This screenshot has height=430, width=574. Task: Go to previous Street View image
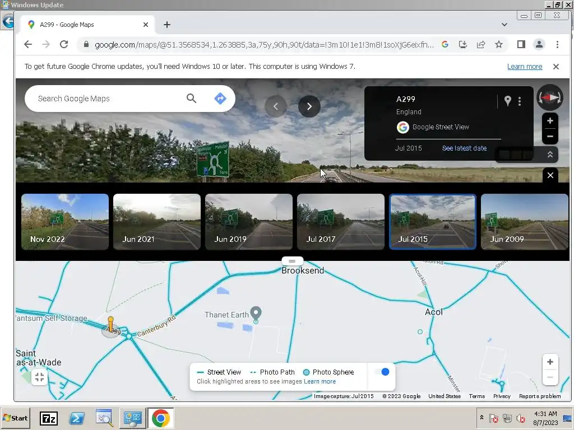point(276,106)
